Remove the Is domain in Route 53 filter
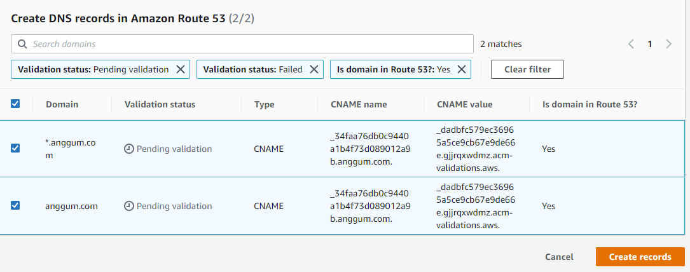This screenshot has width=690, height=272. coord(462,69)
